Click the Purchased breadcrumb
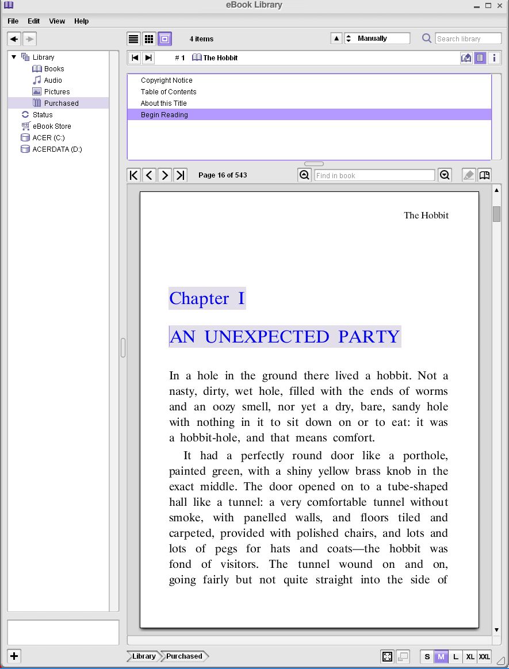Screen dimensions: 509x669 184,656
